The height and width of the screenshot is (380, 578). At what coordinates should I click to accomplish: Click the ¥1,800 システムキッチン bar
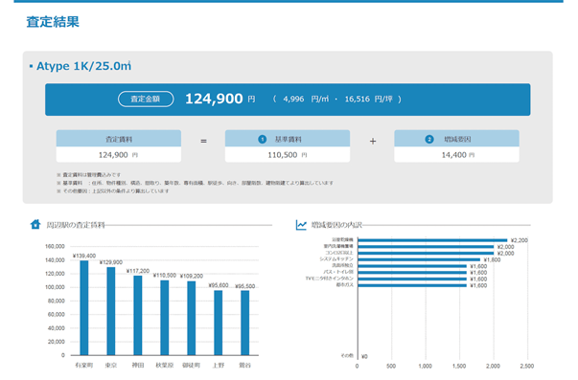(419, 259)
